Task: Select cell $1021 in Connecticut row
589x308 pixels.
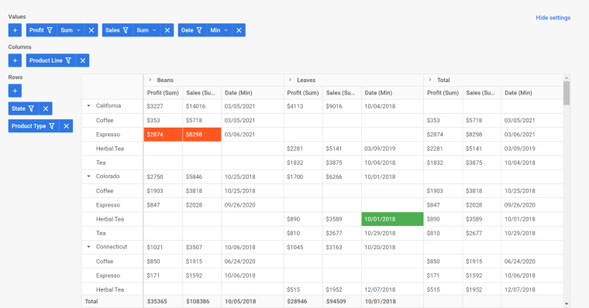Action: tap(163, 247)
